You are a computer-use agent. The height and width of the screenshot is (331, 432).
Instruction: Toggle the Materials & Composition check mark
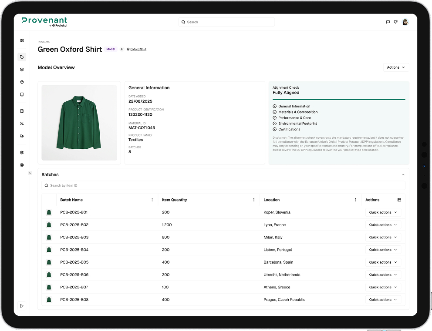coord(273,112)
